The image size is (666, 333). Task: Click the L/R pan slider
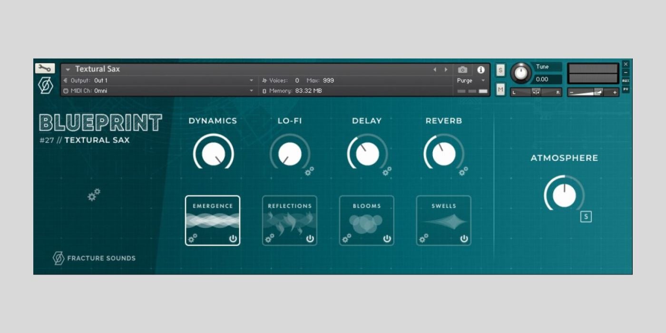(x=536, y=92)
